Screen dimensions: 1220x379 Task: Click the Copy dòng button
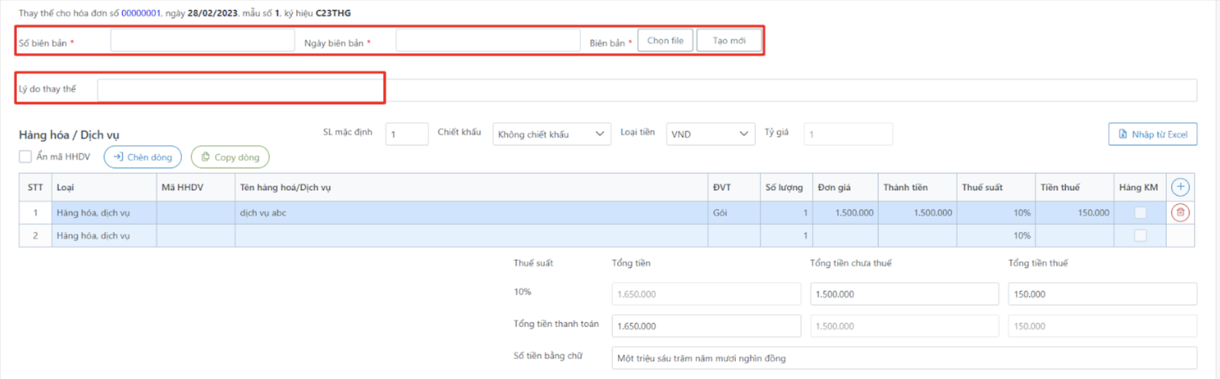(x=230, y=157)
